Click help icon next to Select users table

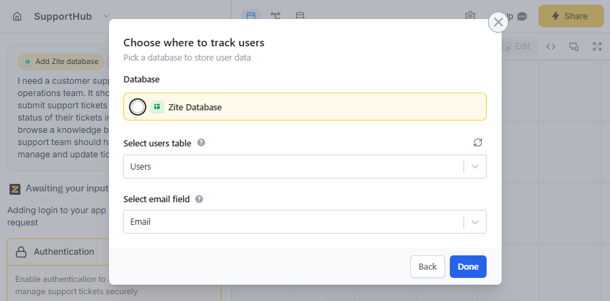[x=201, y=143]
